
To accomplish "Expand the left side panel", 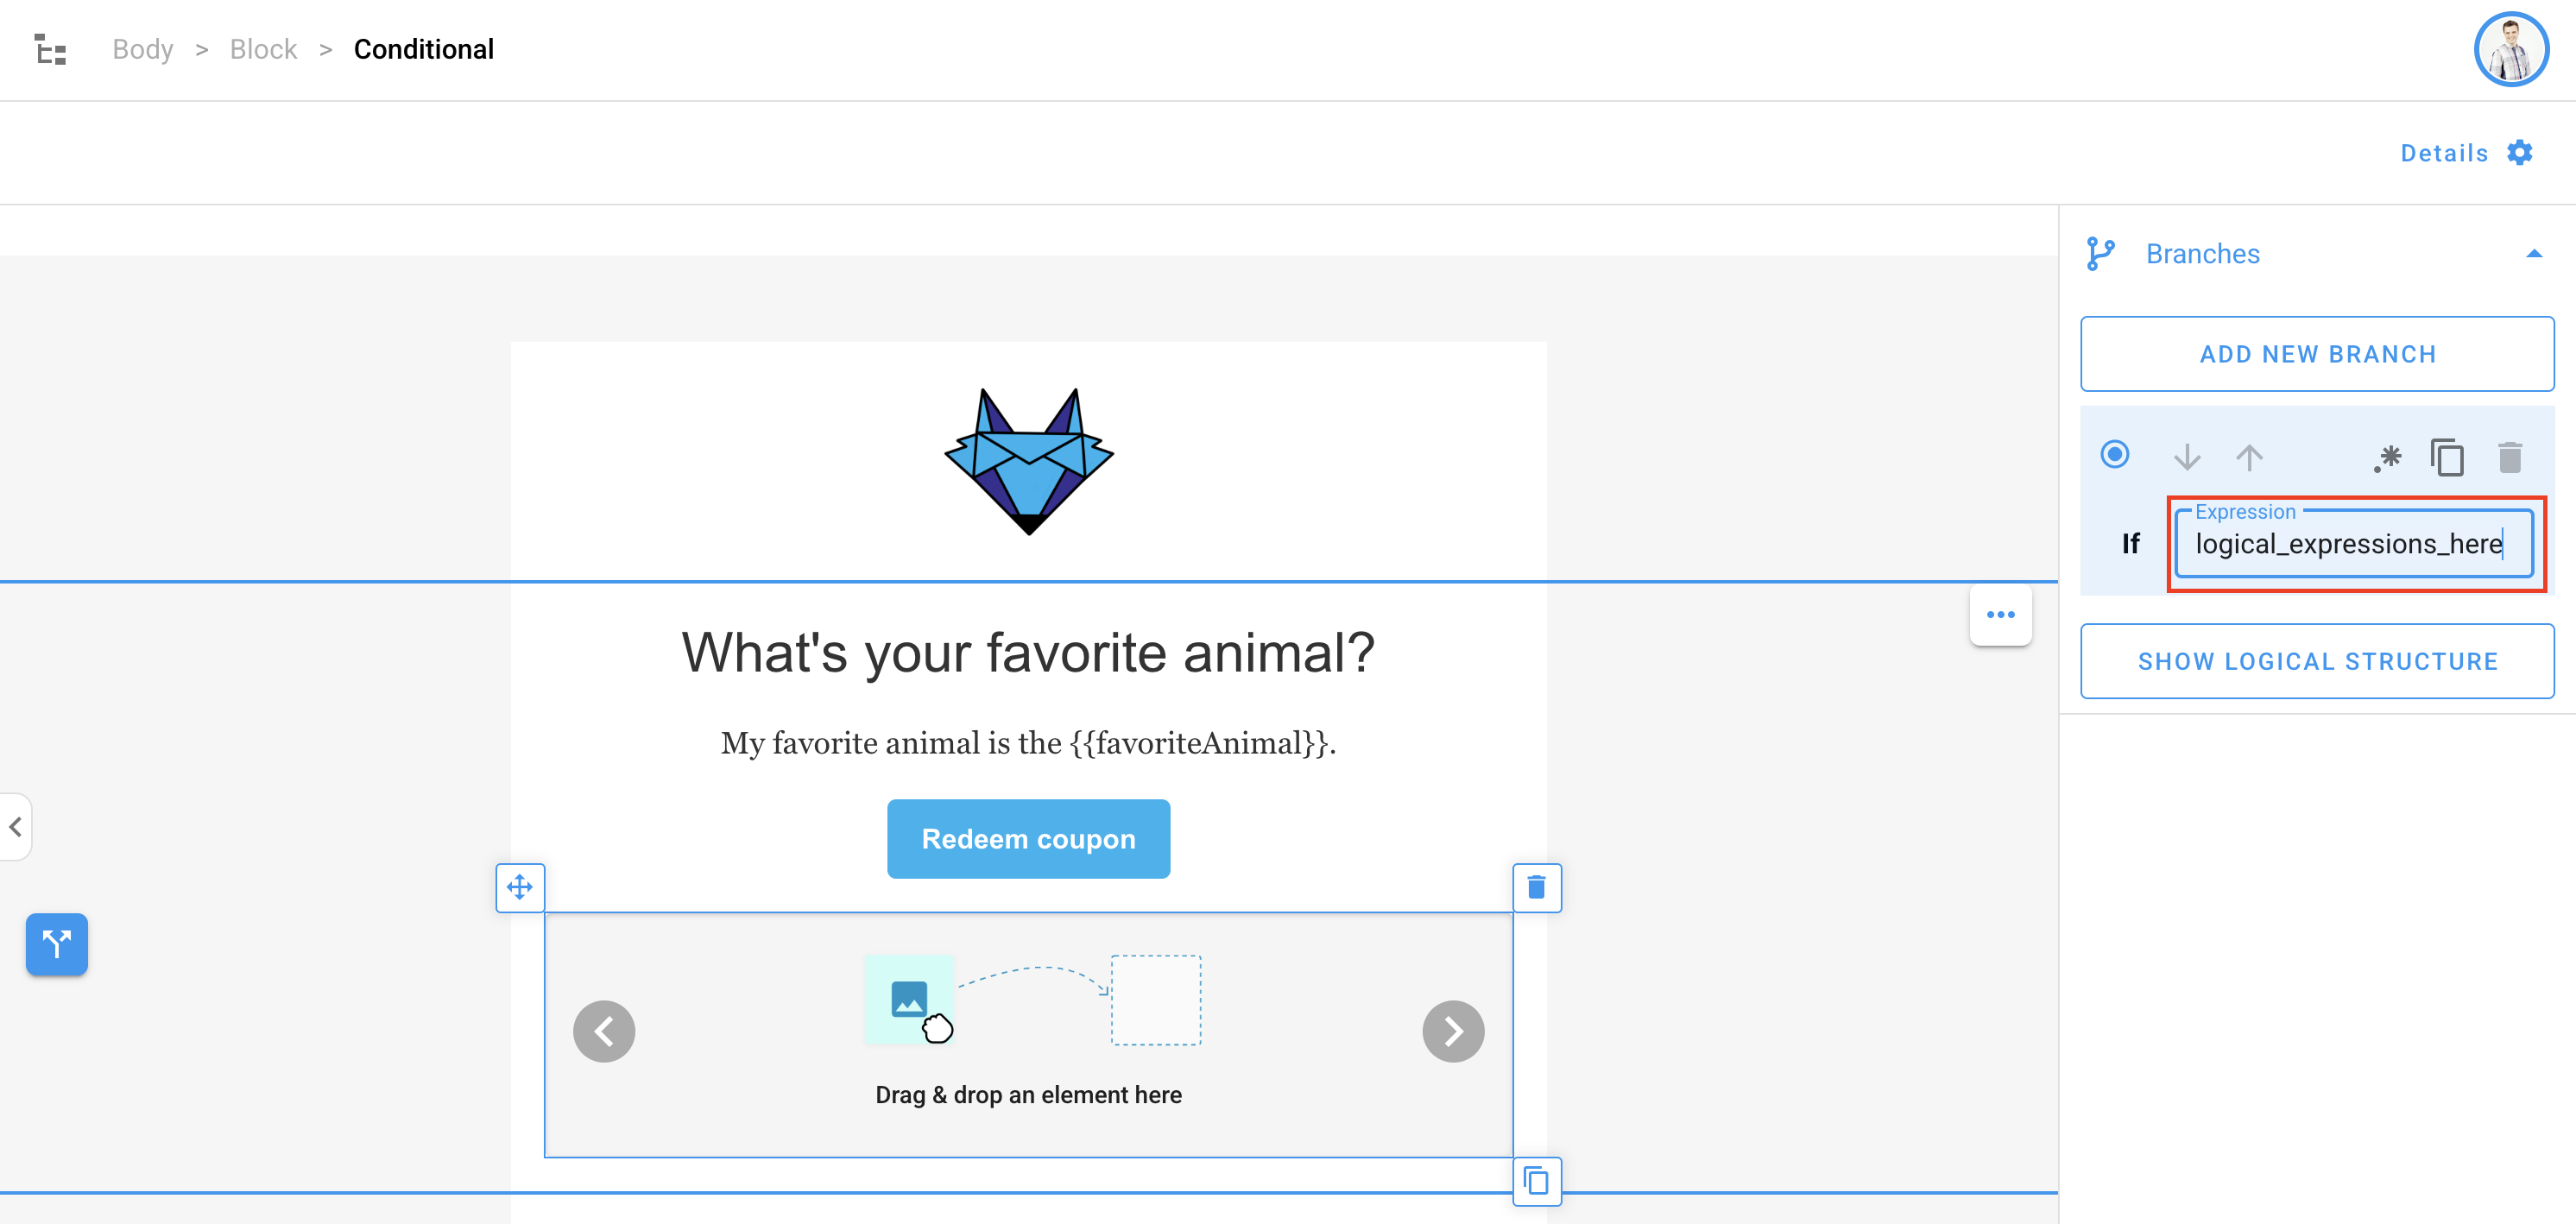I will 16,827.
